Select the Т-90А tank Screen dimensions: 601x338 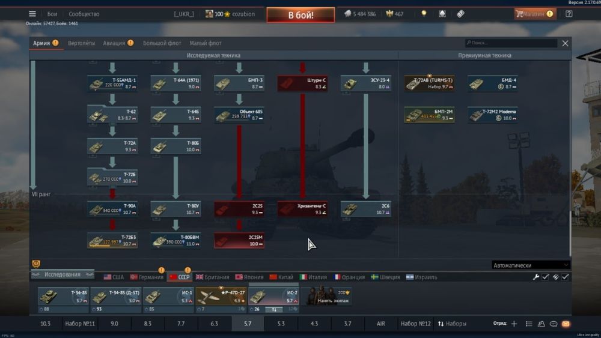(x=112, y=208)
